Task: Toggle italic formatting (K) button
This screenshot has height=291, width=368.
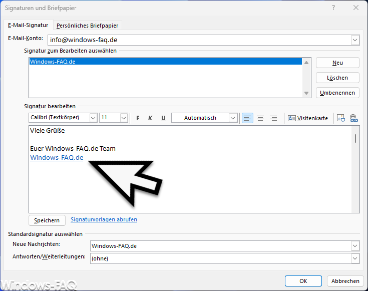Action: pos(150,118)
